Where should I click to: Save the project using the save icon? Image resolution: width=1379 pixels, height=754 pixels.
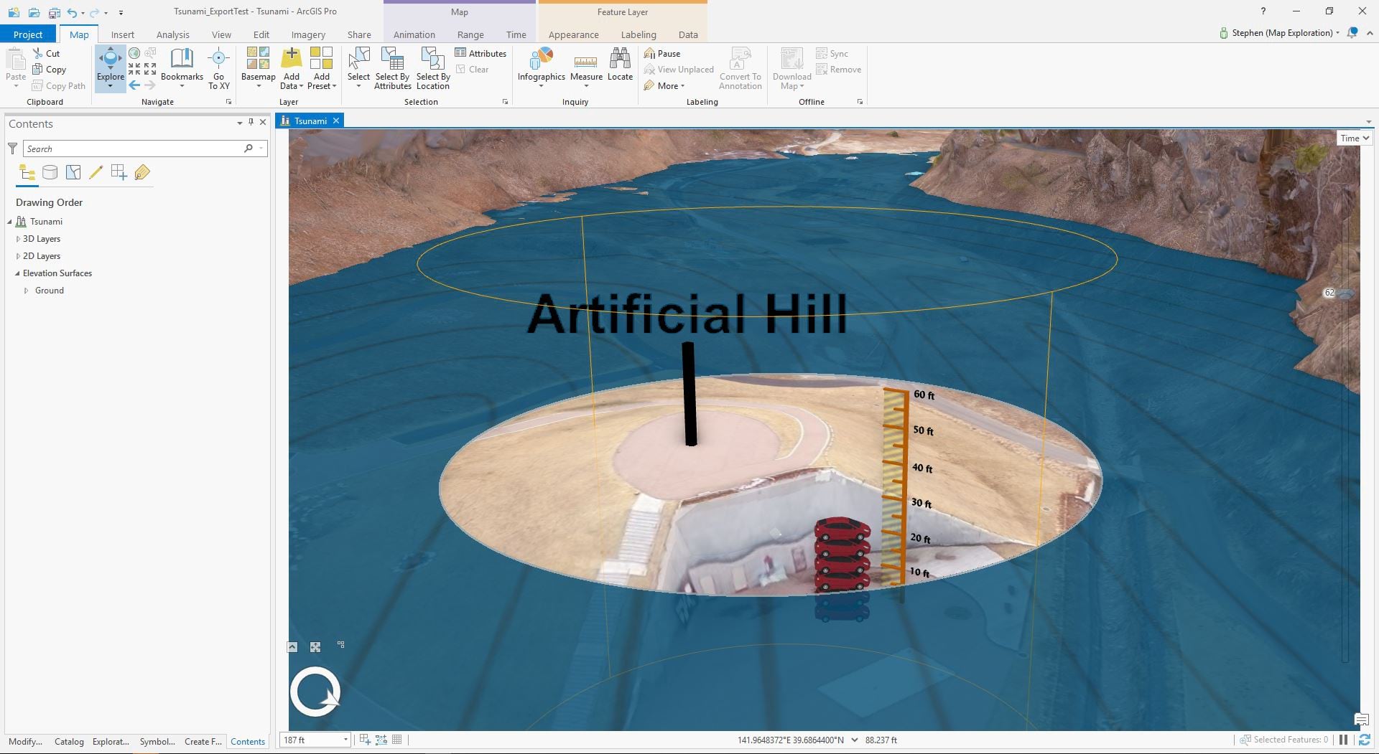(x=54, y=12)
